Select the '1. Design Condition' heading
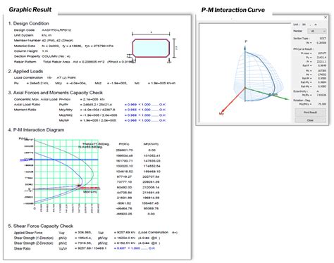 point(29,23)
